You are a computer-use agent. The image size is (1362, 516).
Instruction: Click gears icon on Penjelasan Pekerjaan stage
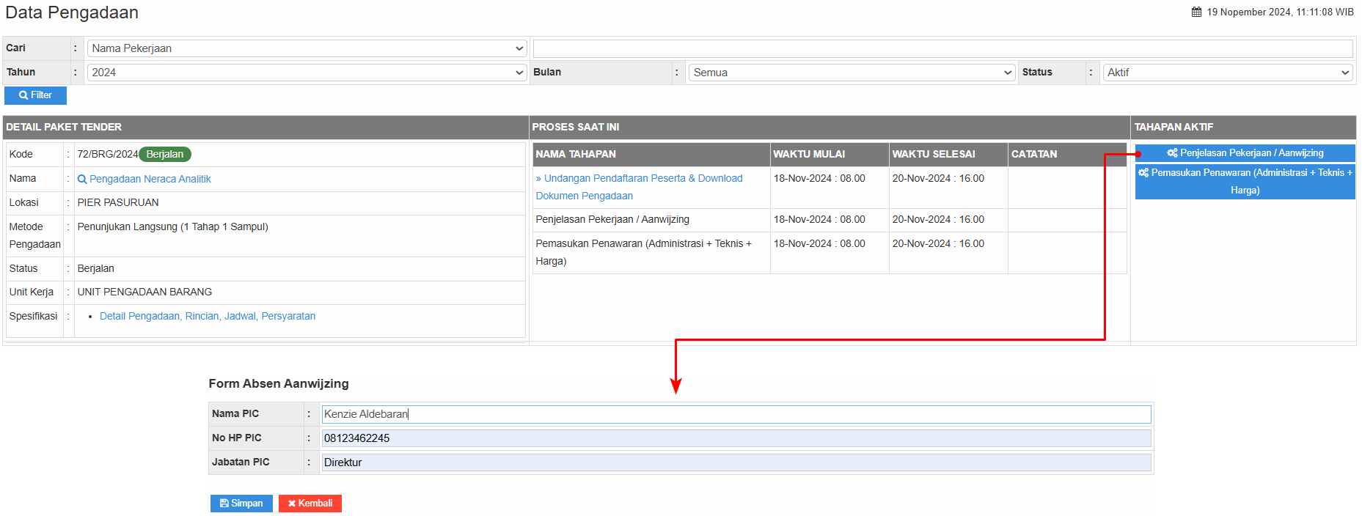point(1172,153)
